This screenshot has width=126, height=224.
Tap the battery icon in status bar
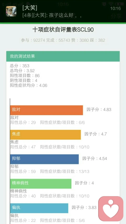pyautogui.click(x=120, y=4)
